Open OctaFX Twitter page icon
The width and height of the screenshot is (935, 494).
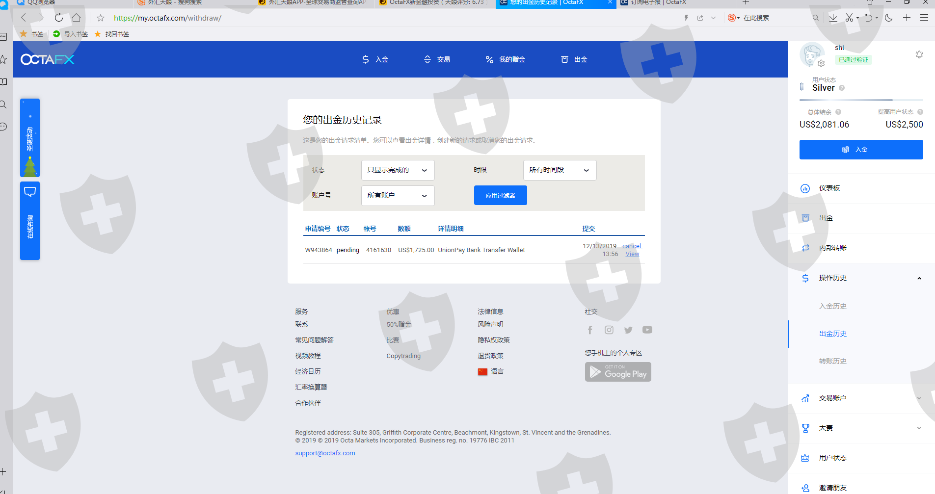pos(628,330)
